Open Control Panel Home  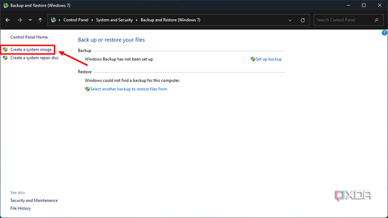tap(29, 37)
